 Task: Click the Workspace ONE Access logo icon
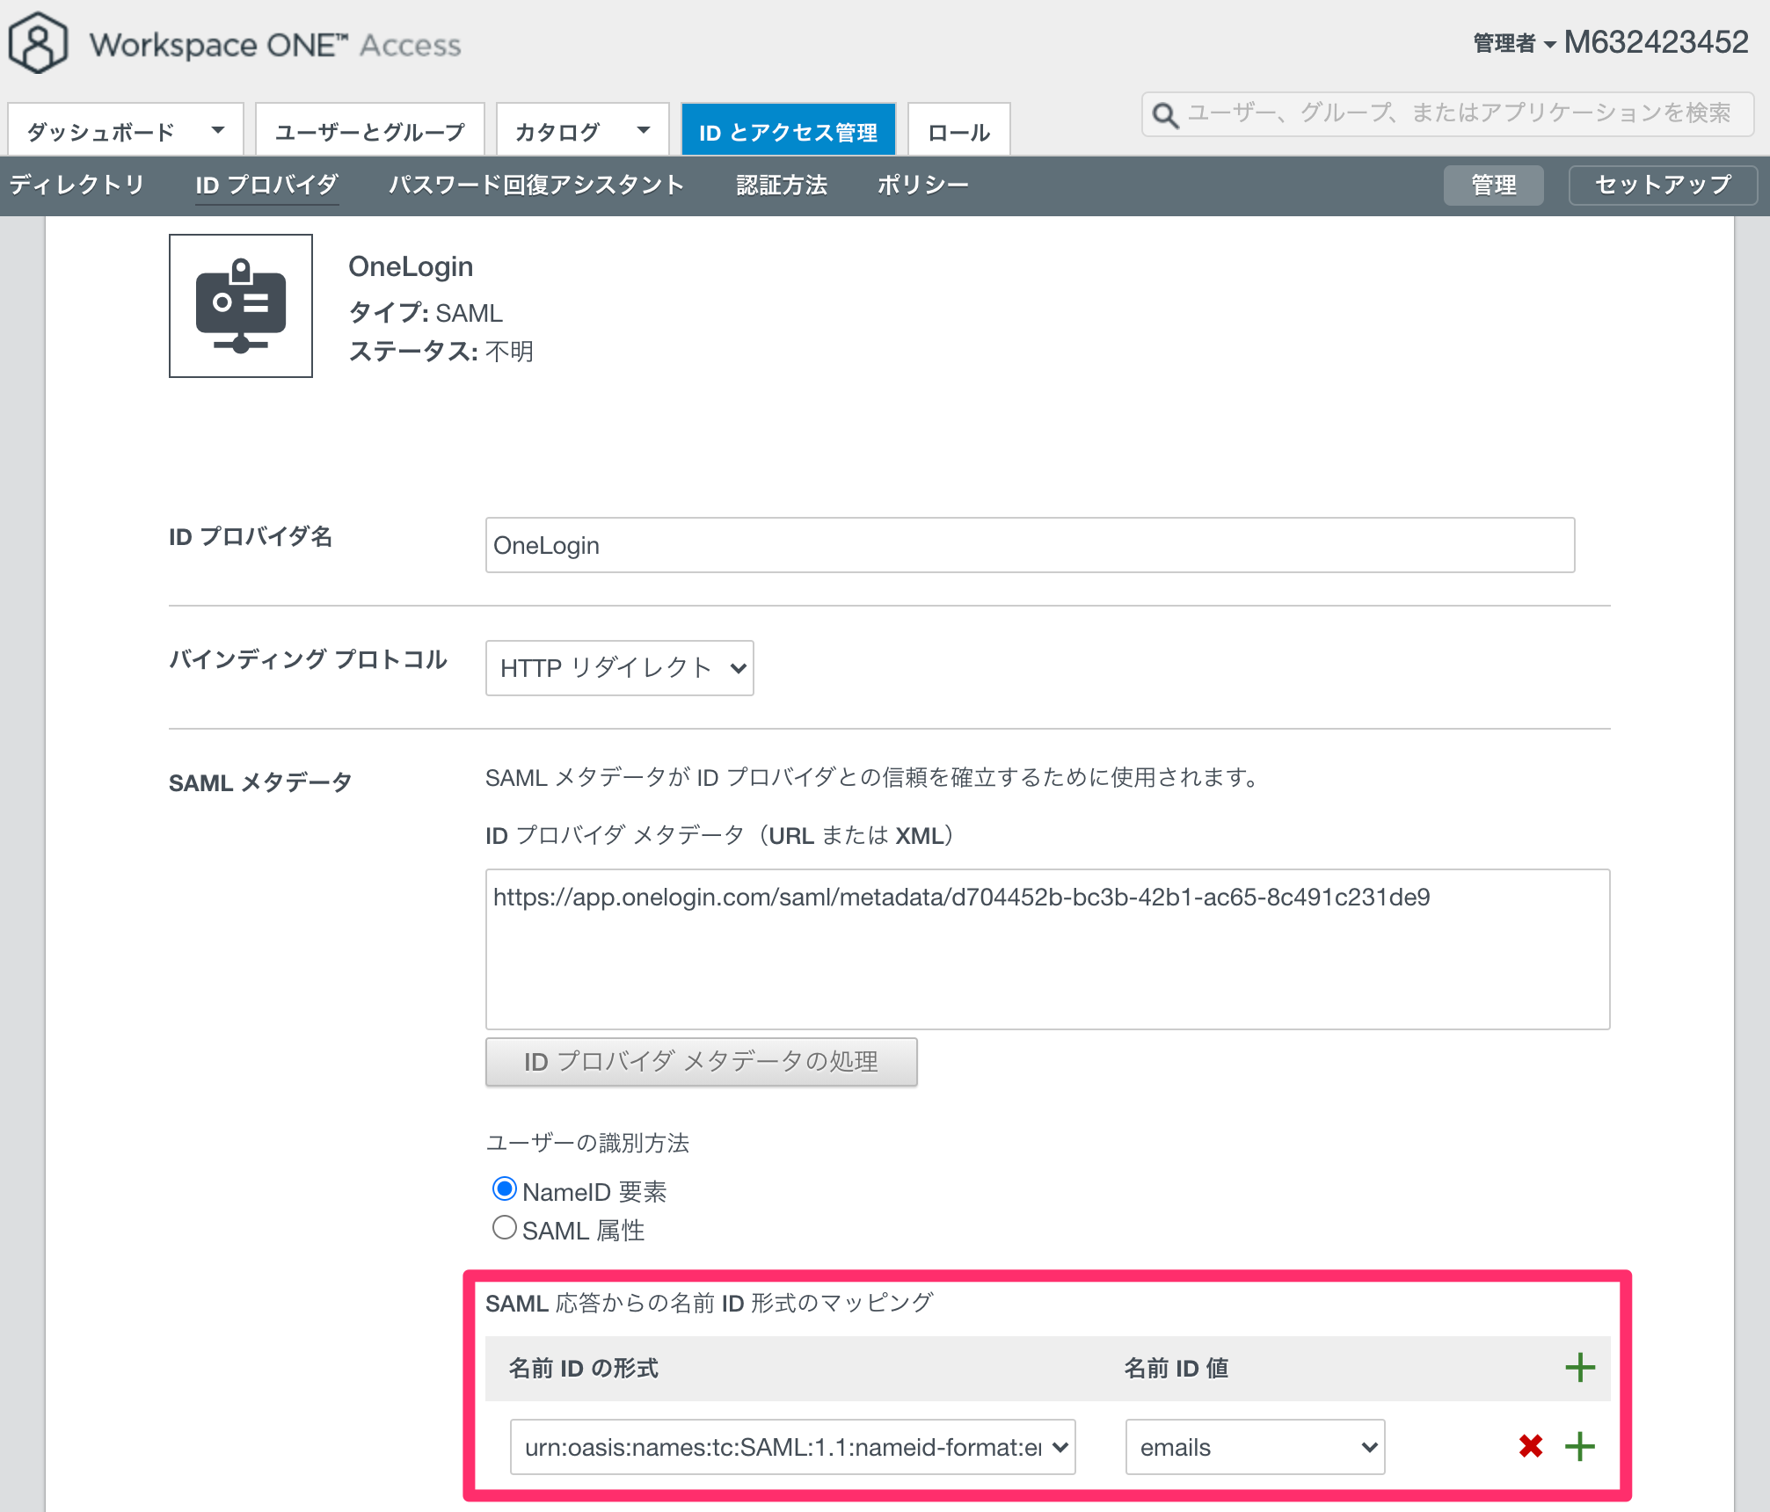pyautogui.click(x=38, y=43)
